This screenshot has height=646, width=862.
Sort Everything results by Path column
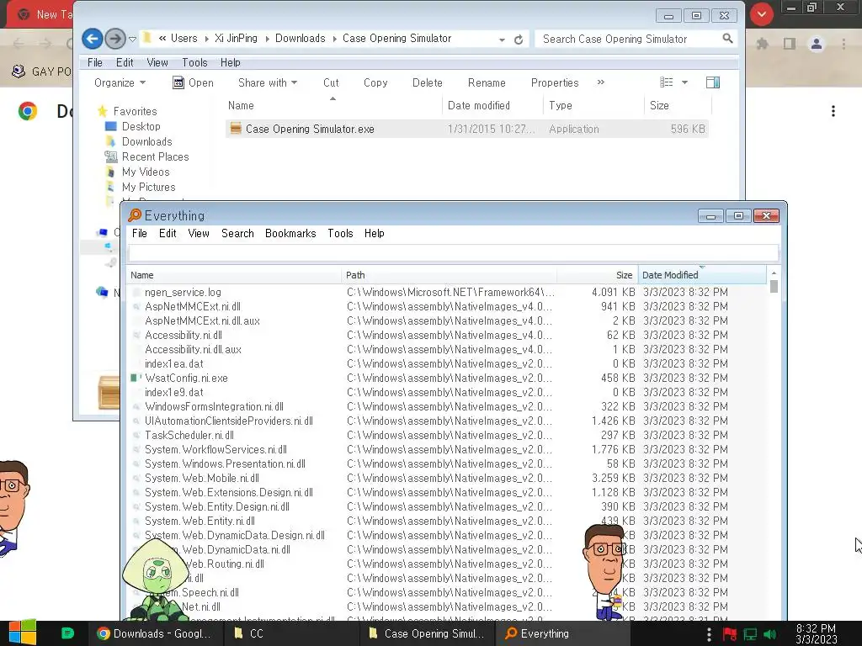click(450, 275)
